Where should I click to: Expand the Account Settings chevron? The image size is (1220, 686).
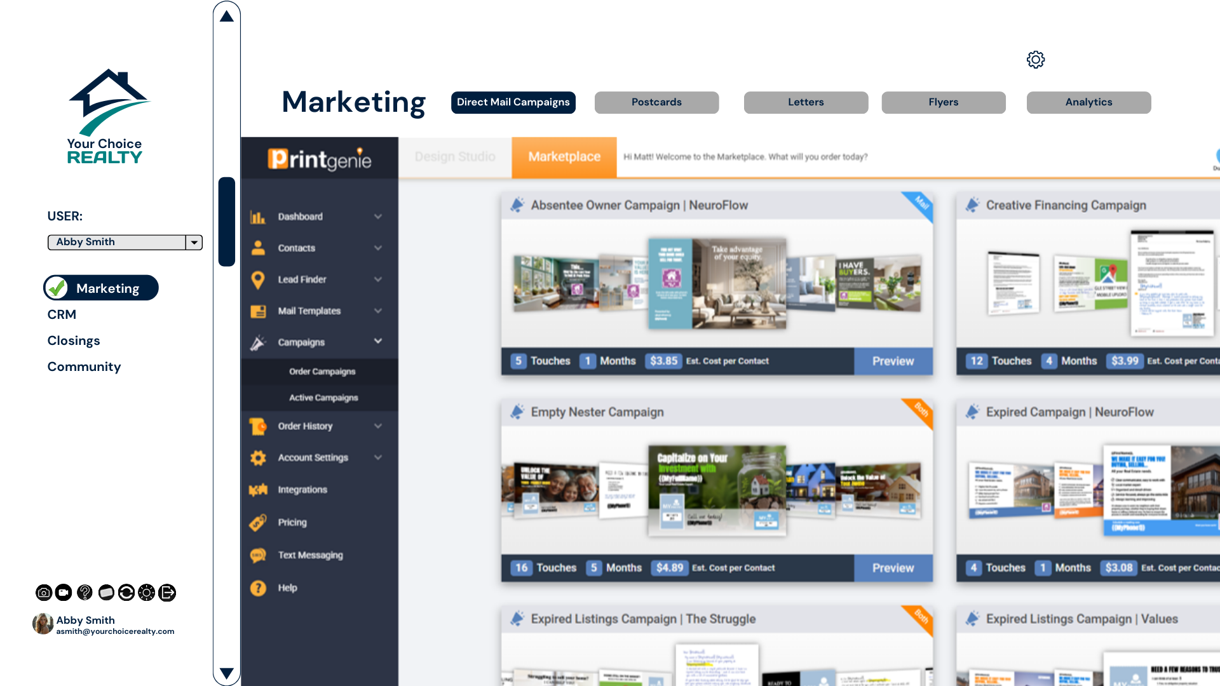click(x=378, y=457)
